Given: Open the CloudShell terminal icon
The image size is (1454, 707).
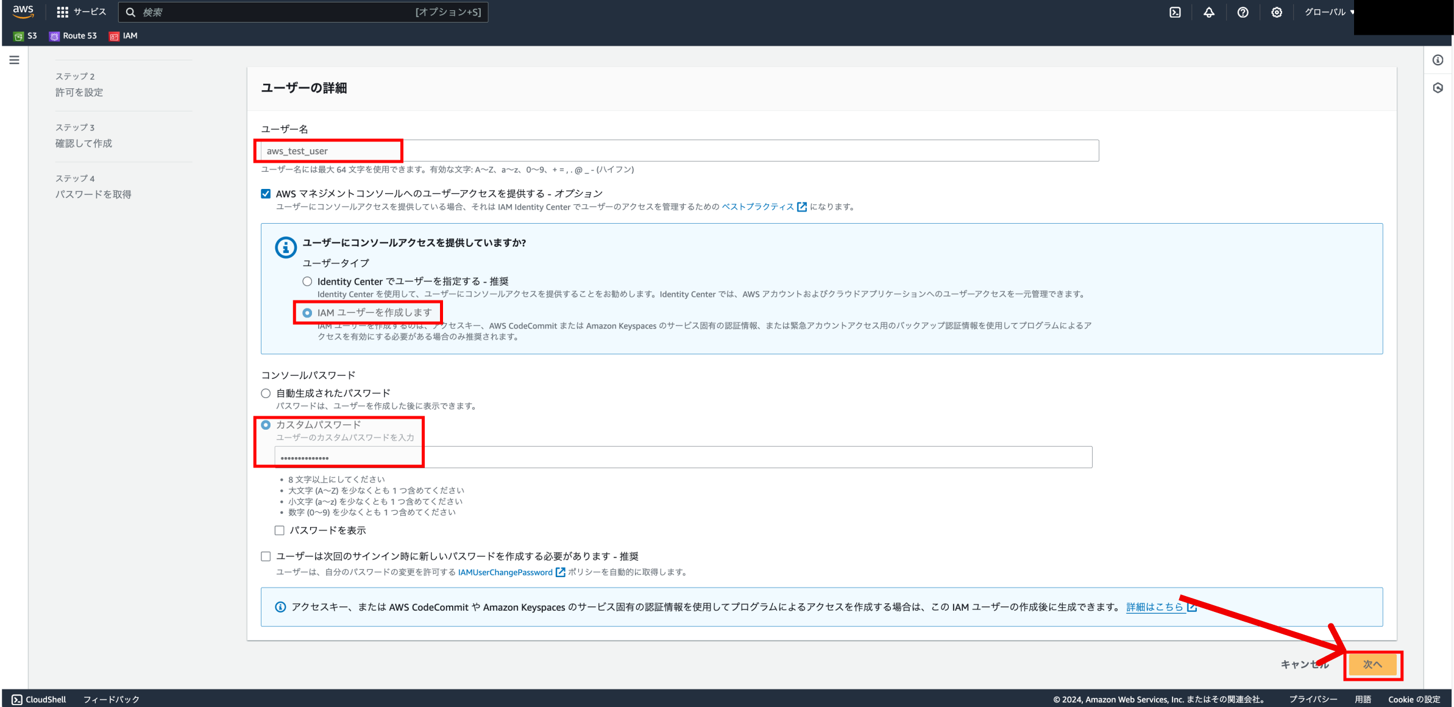Looking at the screenshot, I should pyautogui.click(x=1176, y=12).
